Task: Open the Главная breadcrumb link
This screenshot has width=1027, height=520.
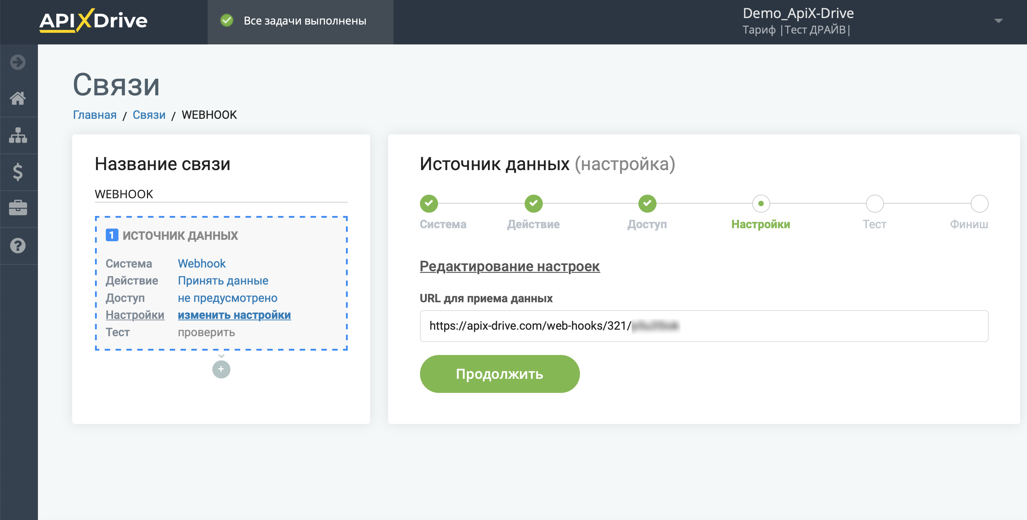Action: click(x=95, y=115)
